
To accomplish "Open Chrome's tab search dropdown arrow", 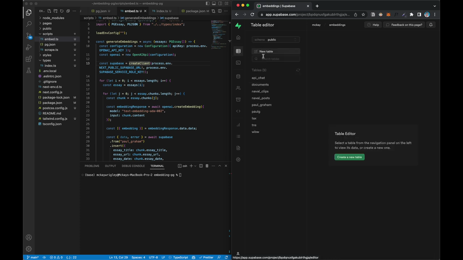I will [x=434, y=6].
